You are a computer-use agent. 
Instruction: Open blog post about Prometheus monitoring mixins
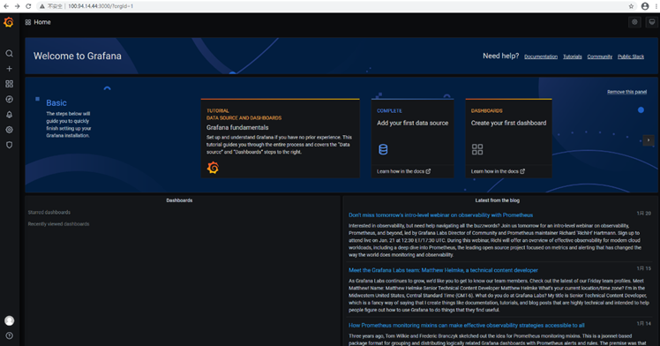click(467, 326)
